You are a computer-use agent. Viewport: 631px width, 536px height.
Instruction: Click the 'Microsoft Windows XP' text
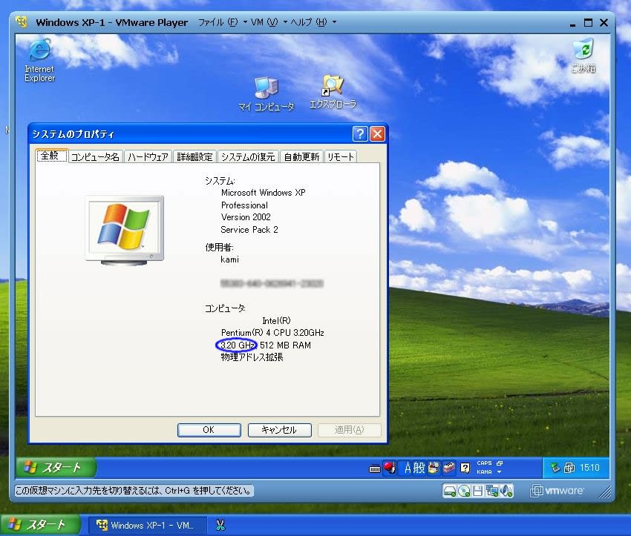pos(264,193)
